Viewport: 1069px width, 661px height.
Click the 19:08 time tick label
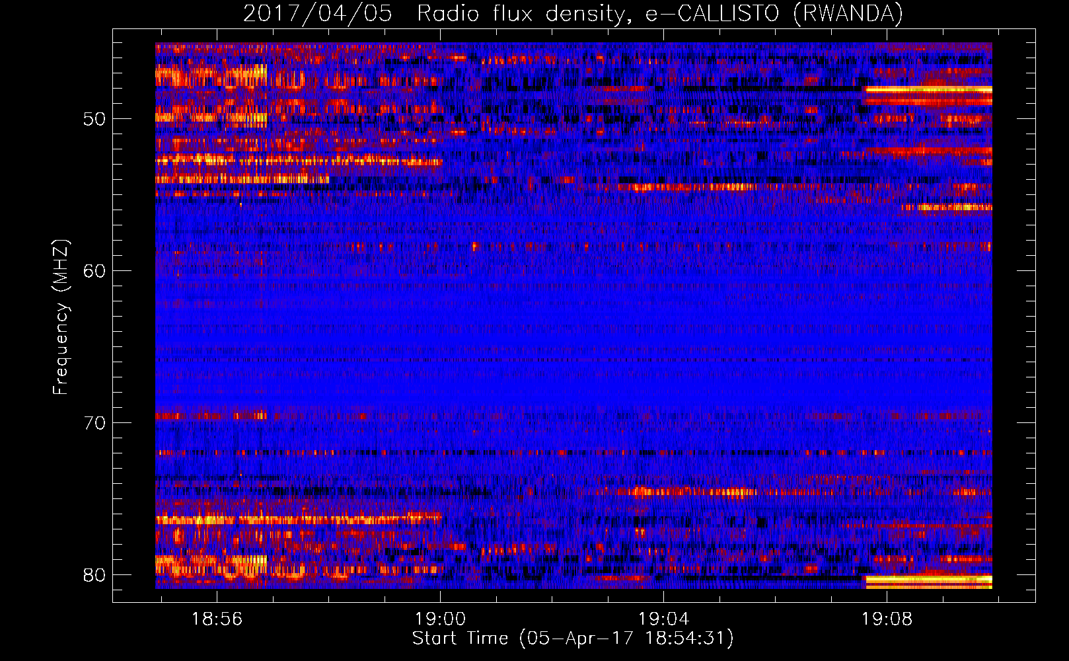click(x=887, y=619)
